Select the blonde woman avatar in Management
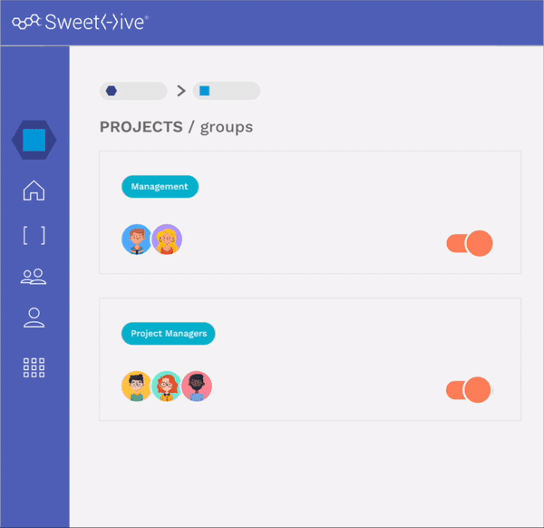The height and width of the screenshot is (528, 544). (167, 240)
